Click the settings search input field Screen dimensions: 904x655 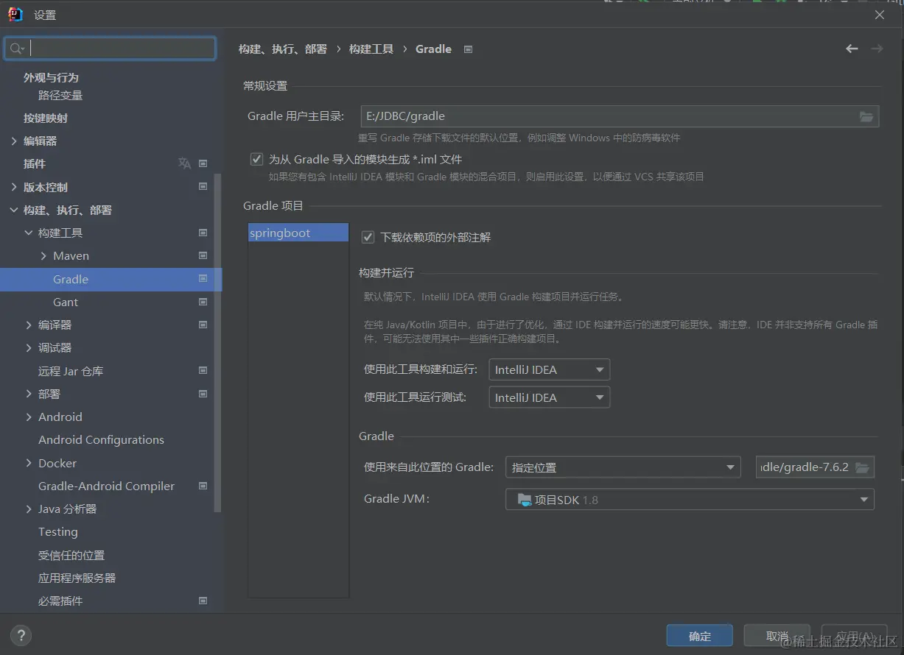click(111, 49)
